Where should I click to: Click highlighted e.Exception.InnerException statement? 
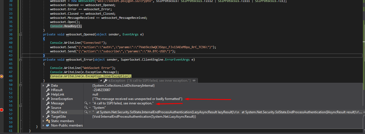(x=91, y=76)
